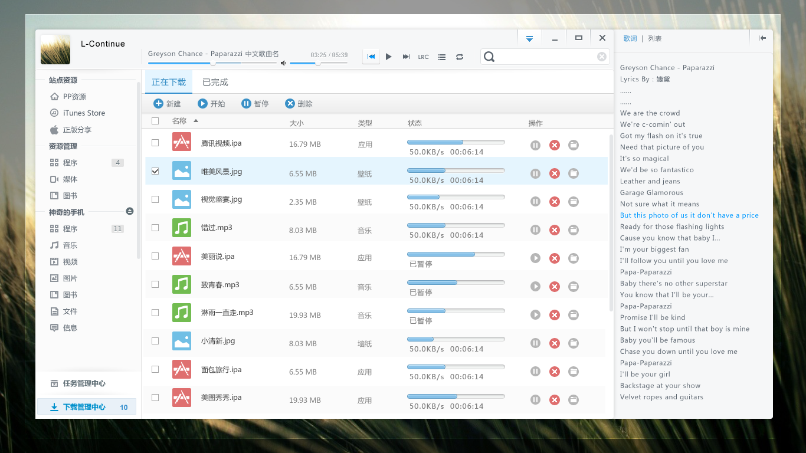Resume download of 致青春.mp3
The width and height of the screenshot is (806, 453).
535,287
